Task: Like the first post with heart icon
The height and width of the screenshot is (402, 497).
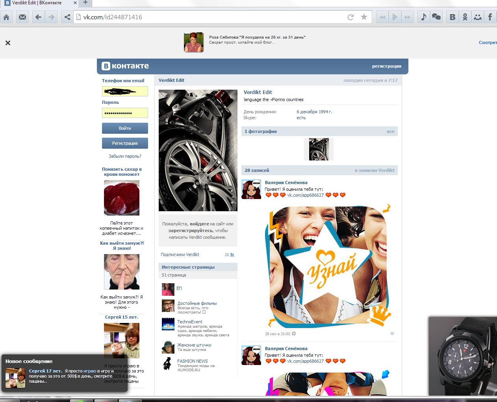Action: pos(392,334)
